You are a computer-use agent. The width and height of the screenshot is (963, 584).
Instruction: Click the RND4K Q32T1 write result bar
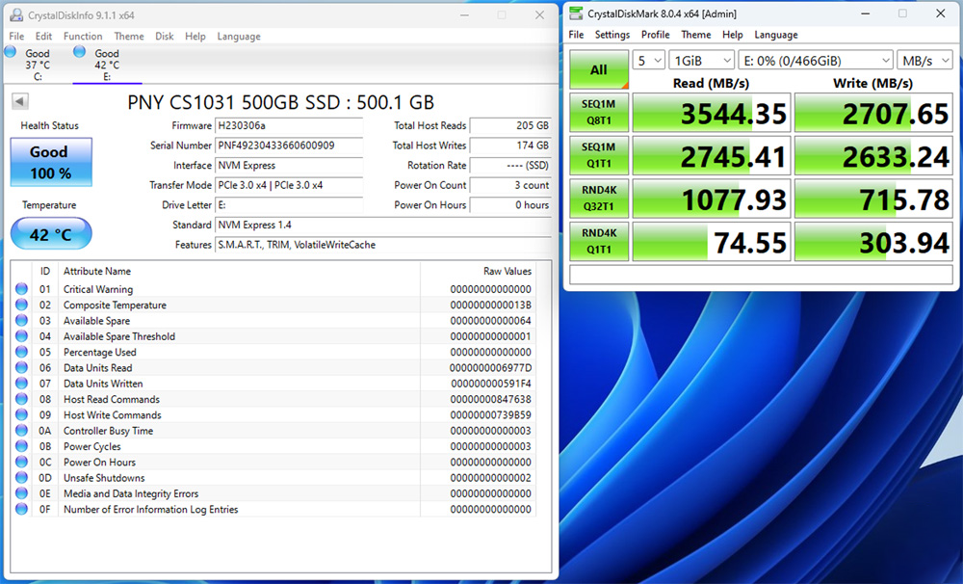click(x=873, y=199)
